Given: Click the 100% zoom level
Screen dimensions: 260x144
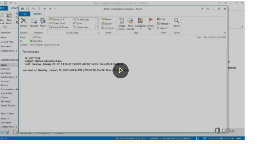Looking at the screenshot, I should tap(239, 138).
